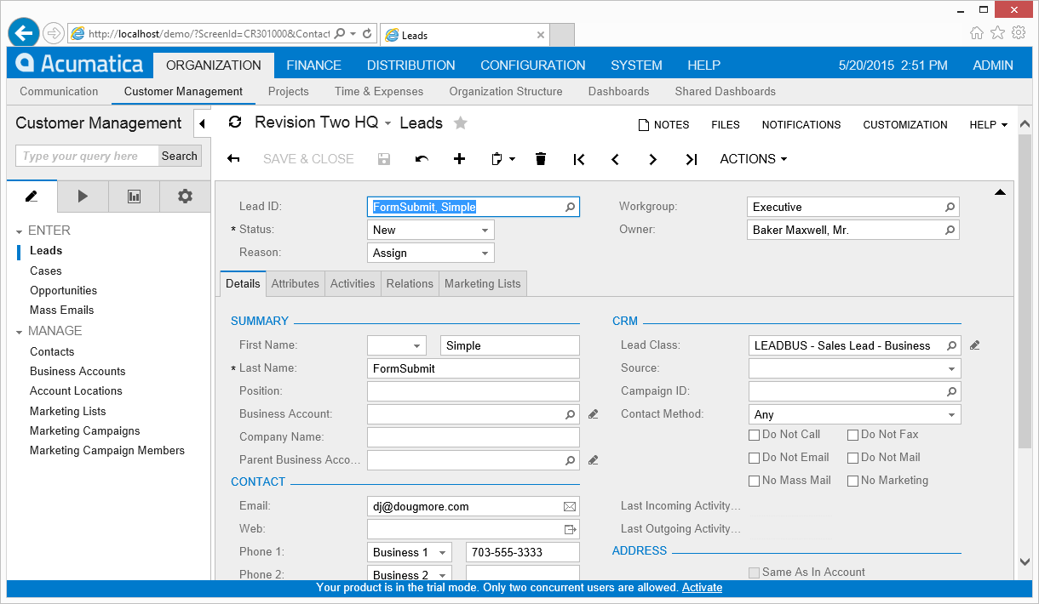Click the Activate link in trial banner
1039x604 pixels.
pos(702,588)
